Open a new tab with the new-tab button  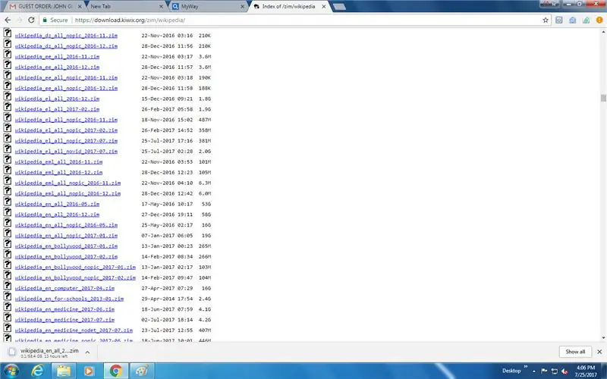click(x=339, y=7)
